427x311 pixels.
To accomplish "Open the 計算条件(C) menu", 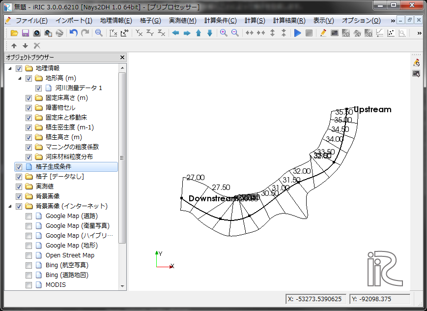I will 220,21.
